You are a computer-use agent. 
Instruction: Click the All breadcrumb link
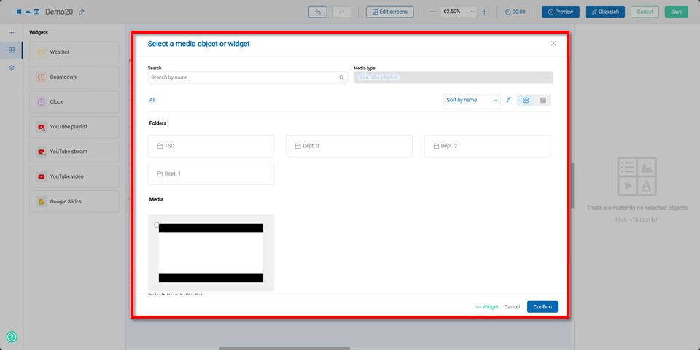pos(152,100)
